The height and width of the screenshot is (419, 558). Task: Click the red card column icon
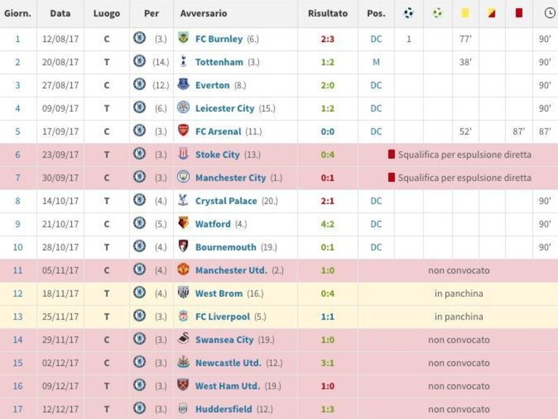click(x=519, y=13)
